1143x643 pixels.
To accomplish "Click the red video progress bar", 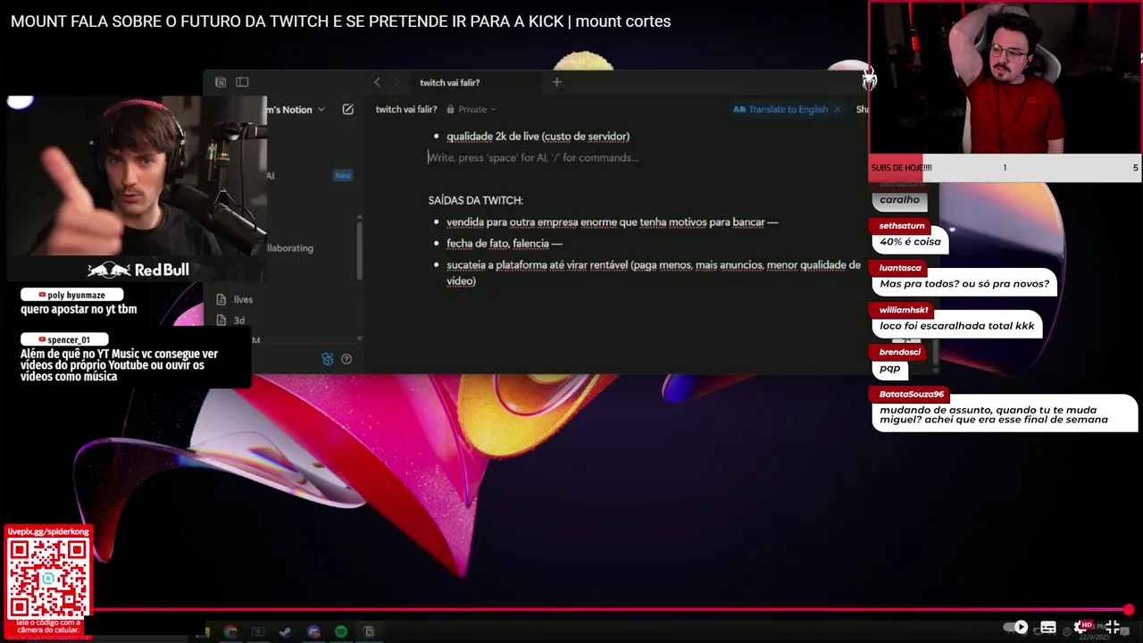I will (609, 610).
